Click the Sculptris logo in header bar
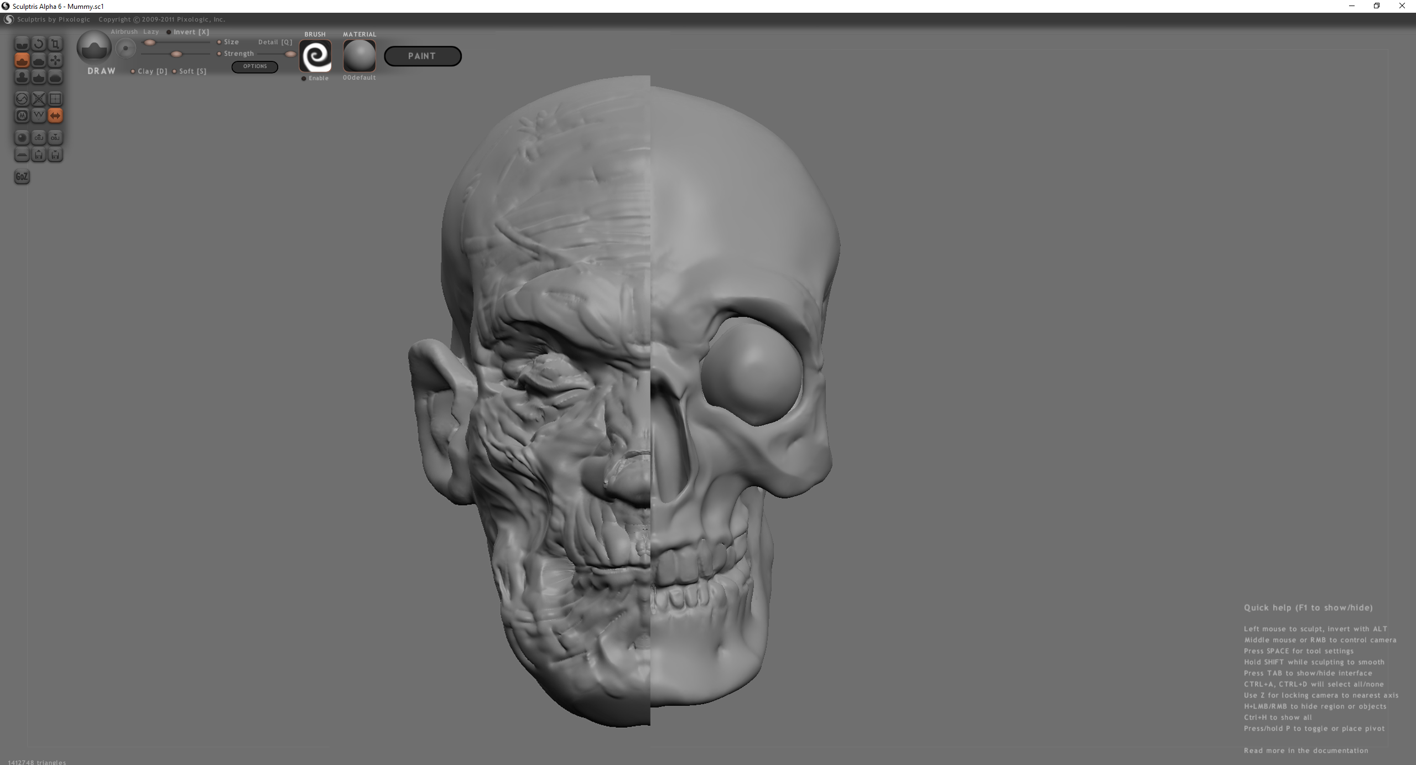 [x=9, y=19]
